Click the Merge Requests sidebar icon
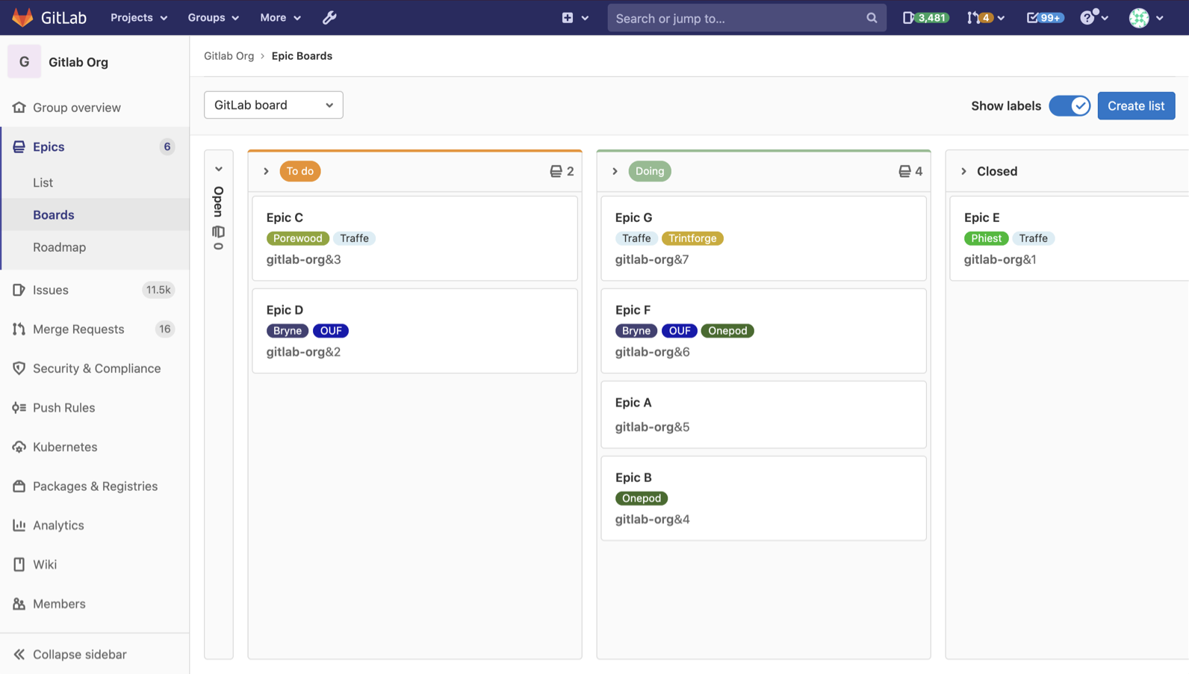The image size is (1189, 674). pos(19,330)
